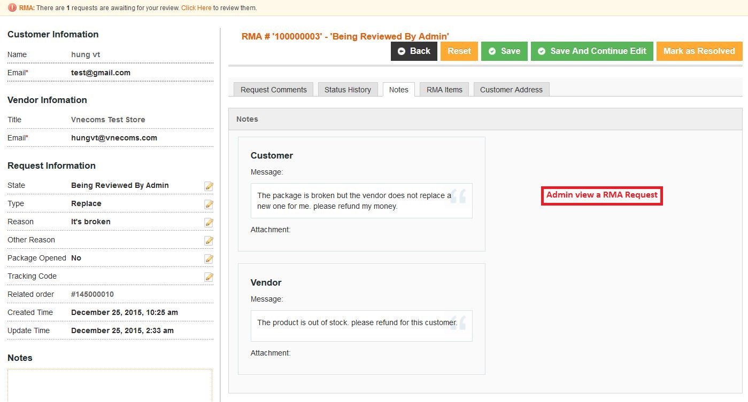The width and height of the screenshot is (748, 402).
Task: Select the Notes tab
Action: click(399, 90)
